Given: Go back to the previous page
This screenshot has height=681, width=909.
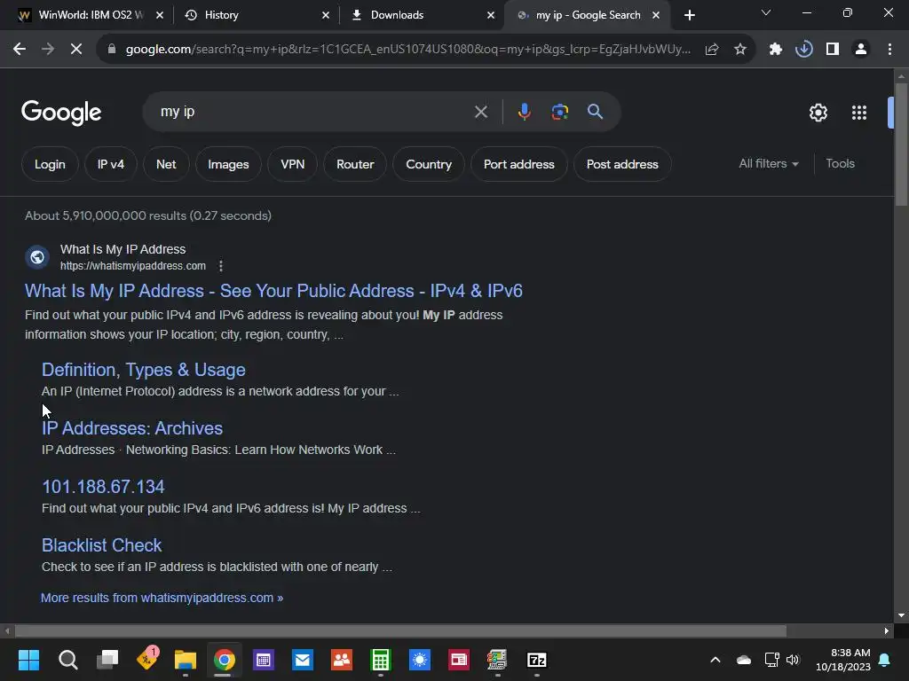Looking at the screenshot, I should point(20,50).
